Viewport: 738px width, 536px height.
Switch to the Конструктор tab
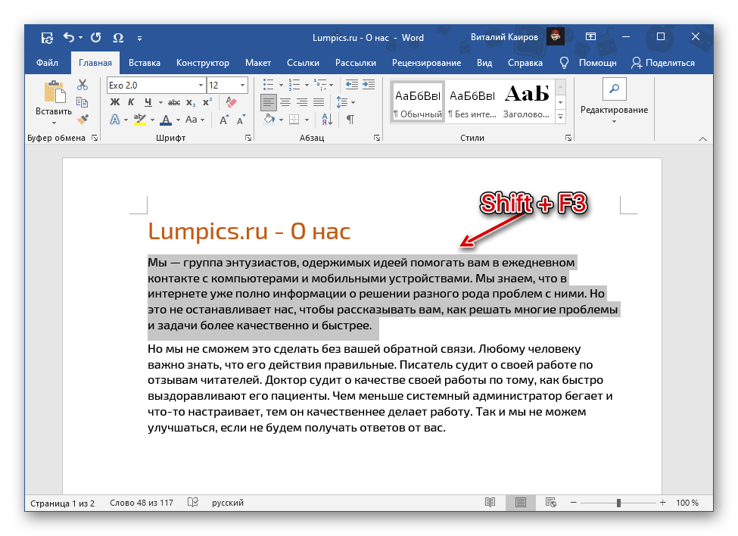tap(203, 63)
